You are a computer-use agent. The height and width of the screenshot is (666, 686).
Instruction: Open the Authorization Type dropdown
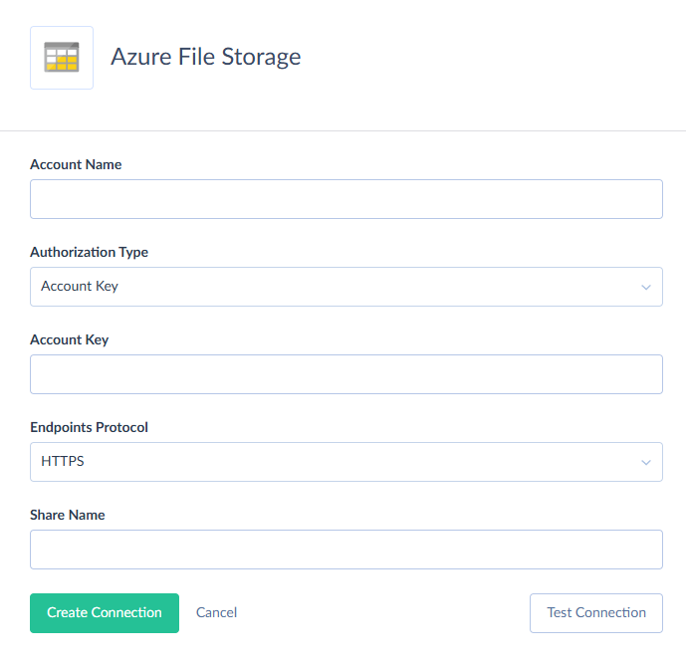(x=345, y=287)
